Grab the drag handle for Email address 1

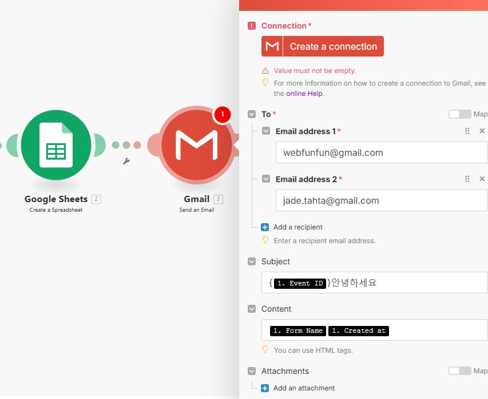pos(467,131)
